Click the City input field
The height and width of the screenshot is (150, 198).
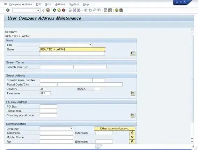click(x=90, y=84)
